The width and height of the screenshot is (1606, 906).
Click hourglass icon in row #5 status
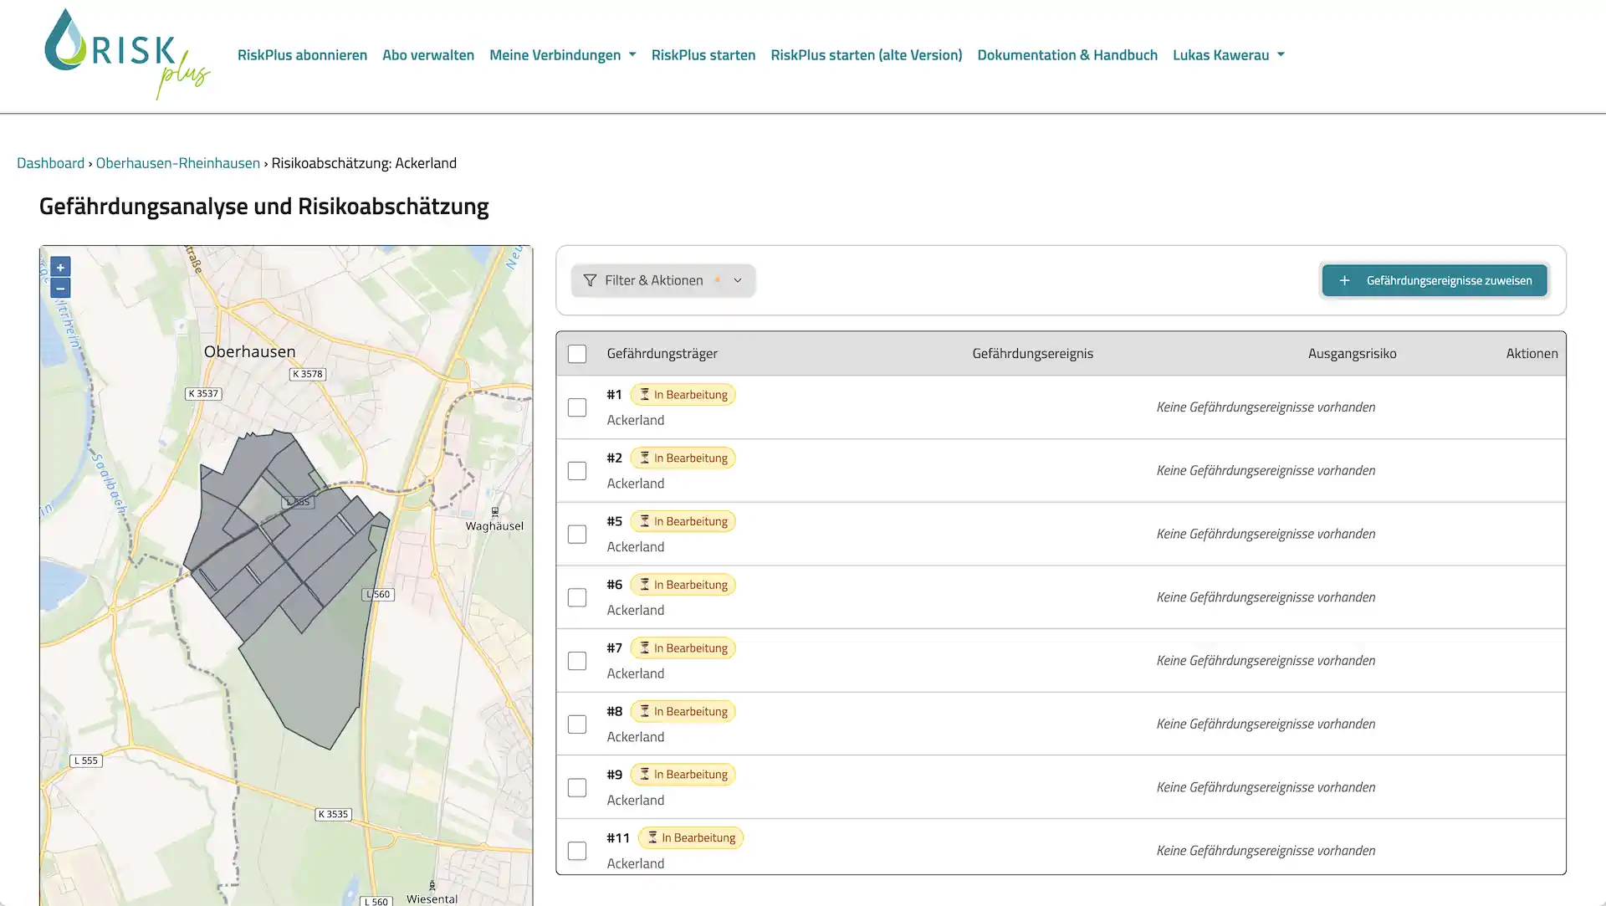click(645, 521)
